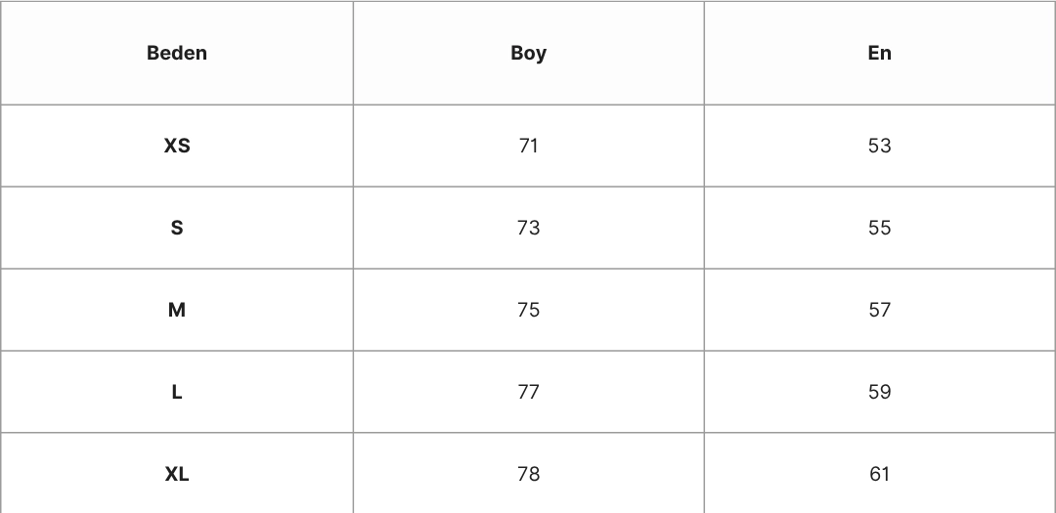
Task: Click the Beden column header
Action: (x=177, y=53)
